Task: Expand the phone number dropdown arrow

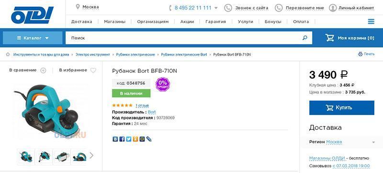Action: (216, 8)
